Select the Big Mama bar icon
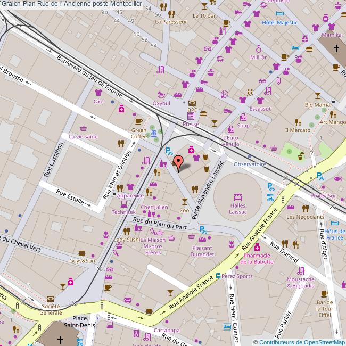The height and width of the screenshot is (346, 346). (317, 96)
